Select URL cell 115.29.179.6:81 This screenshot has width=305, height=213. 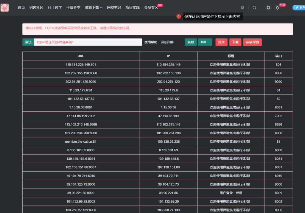[x=81, y=90]
